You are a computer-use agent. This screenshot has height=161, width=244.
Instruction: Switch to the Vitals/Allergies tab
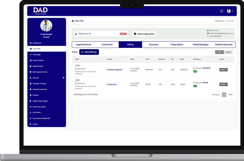(200, 45)
